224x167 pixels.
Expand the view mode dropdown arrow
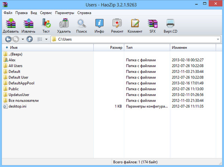pyautogui.click(x=46, y=39)
